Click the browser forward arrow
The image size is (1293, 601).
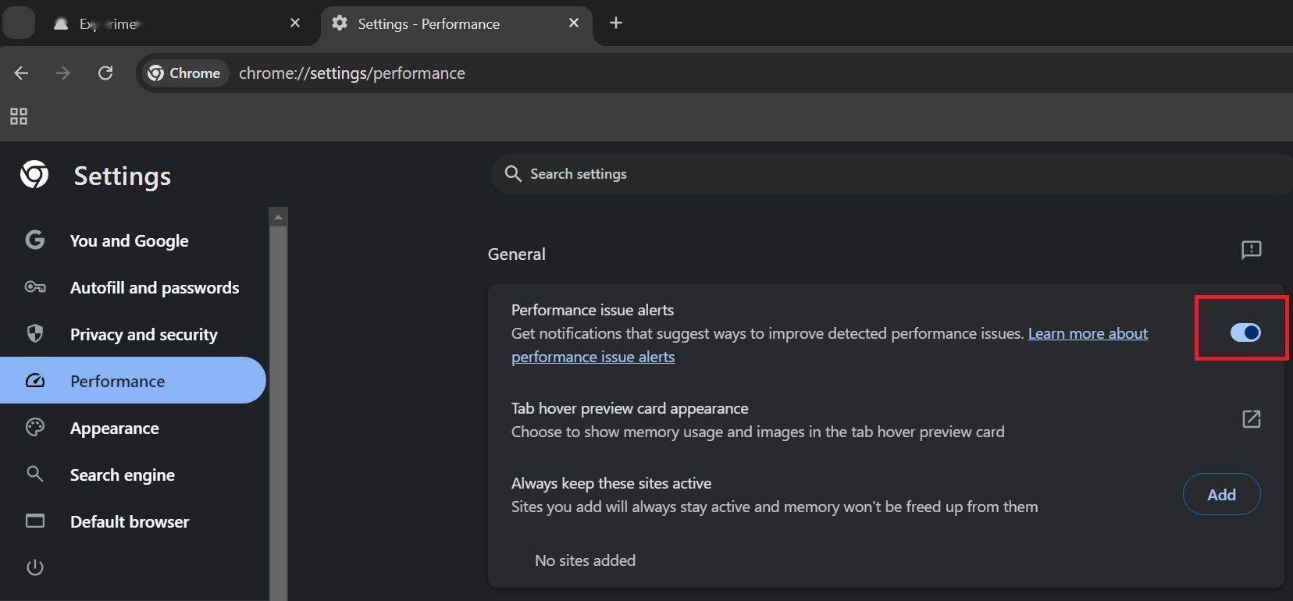pos(63,73)
